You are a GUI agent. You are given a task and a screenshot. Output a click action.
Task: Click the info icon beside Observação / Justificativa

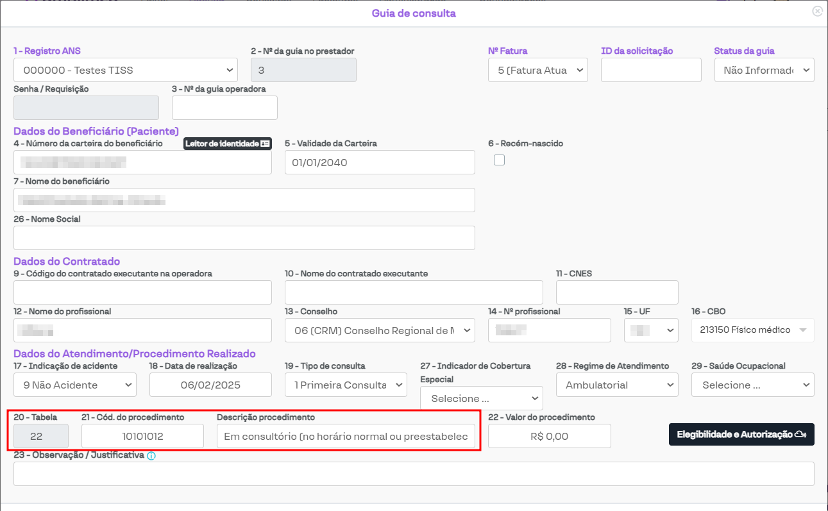[x=151, y=456]
